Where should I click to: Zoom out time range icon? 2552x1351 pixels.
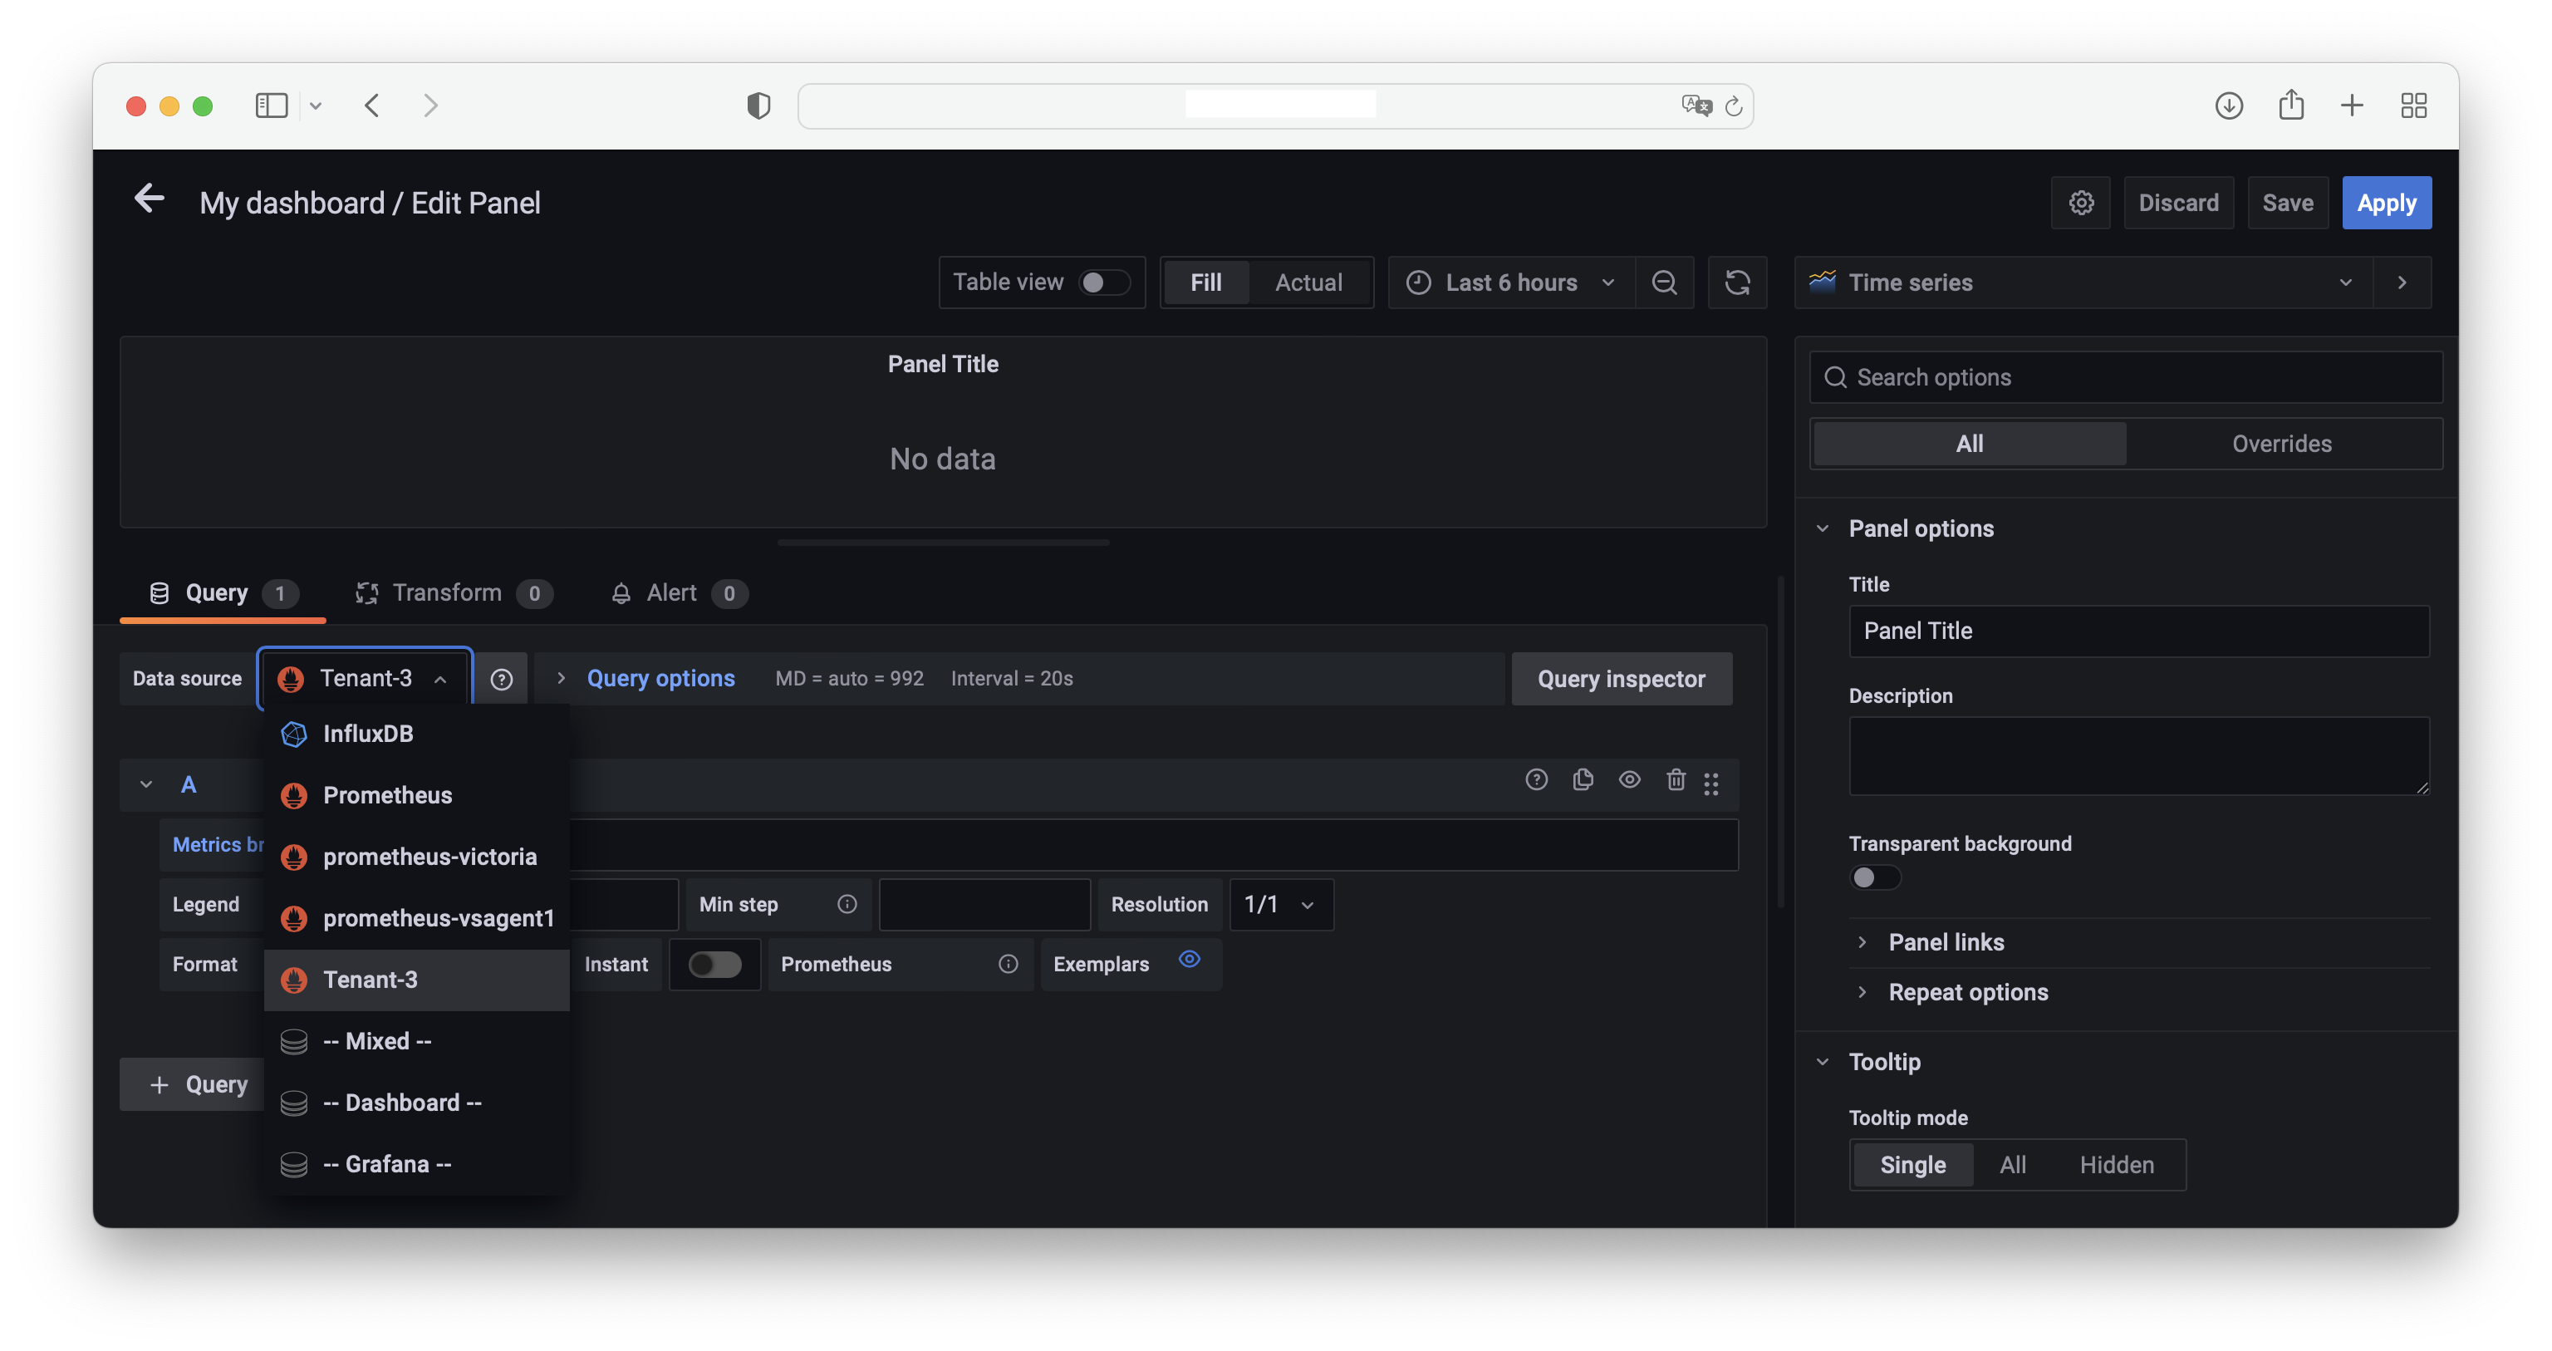(x=1664, y=282)
